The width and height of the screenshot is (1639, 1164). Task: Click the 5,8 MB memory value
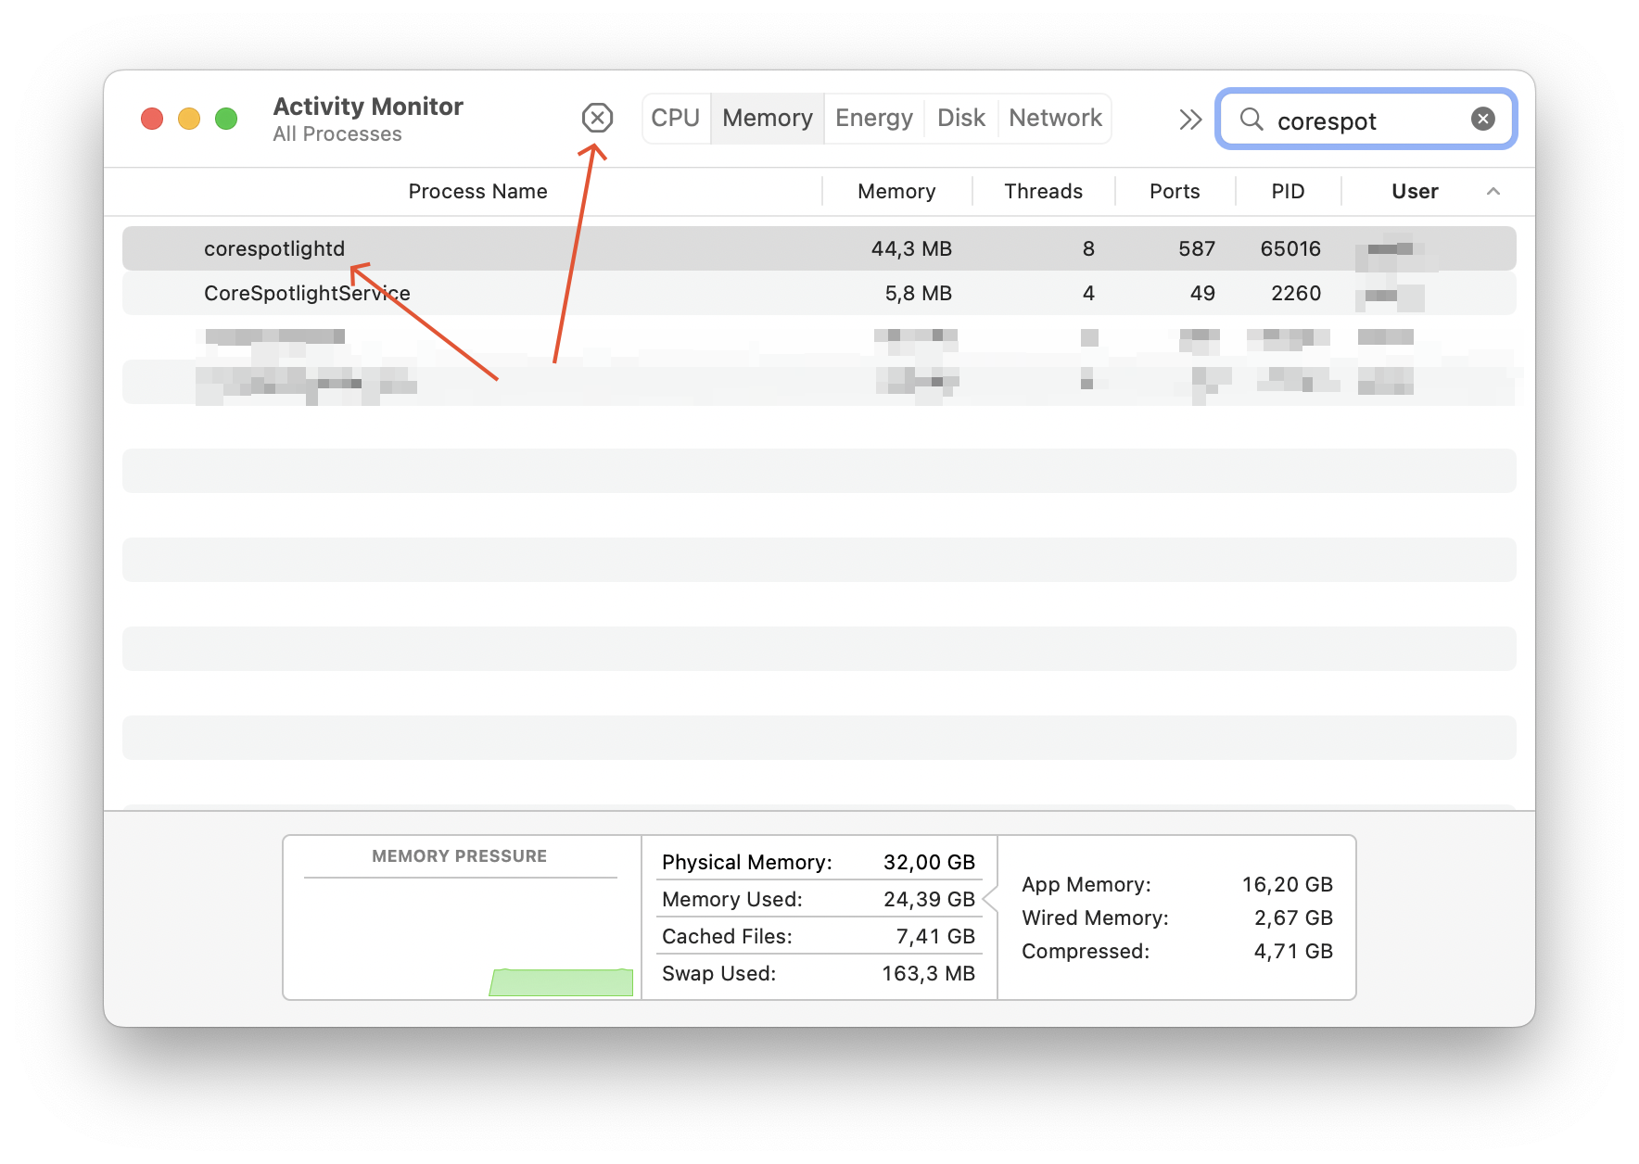coord(918,293)
